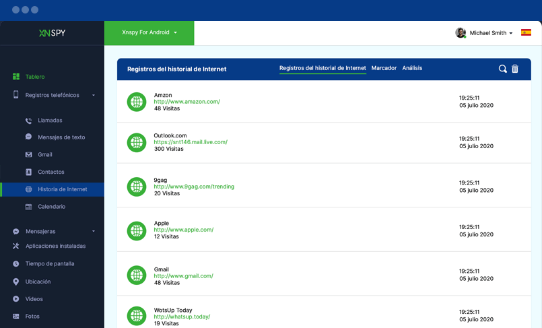Switch to the Análisis tab
542x328 pixels.
point(412,68)
